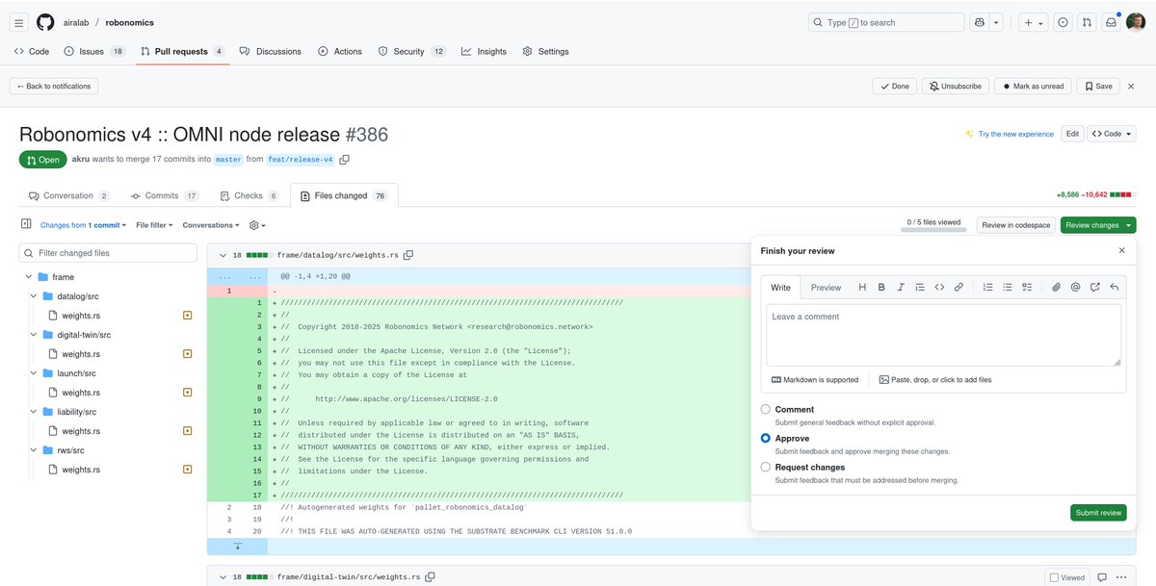The height and width of the screenshot is (586, 1156).
Task: Collapse the liability/src folder
Action: click(34, 412)
